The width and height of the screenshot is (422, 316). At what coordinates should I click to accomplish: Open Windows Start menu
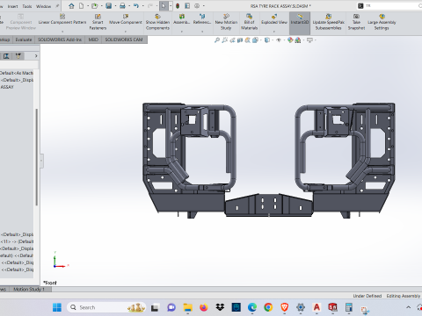57,307
